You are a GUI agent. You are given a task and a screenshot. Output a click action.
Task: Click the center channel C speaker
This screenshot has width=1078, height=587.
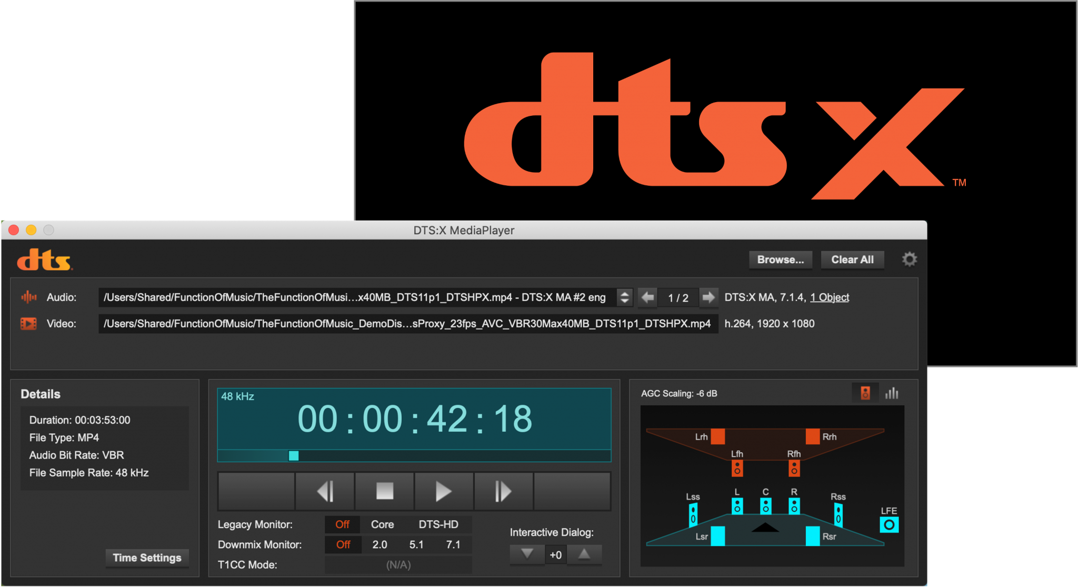(765, 506)
